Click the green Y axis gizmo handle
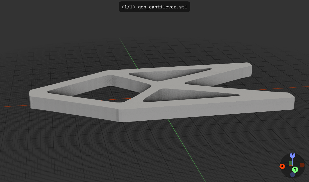 tap(295, 169)
